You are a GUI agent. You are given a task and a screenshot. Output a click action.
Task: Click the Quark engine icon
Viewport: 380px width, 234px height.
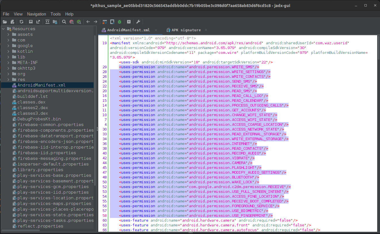click(x=112, y=22)
